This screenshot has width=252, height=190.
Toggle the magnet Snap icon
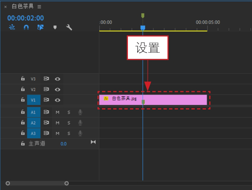[x=26, y=27]
